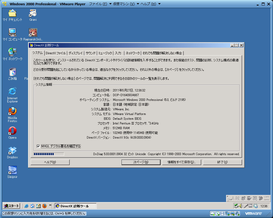This screenshot has width=273, height=218.
Task: Toggle the KANA indicator on language bar
Action: 267,200
